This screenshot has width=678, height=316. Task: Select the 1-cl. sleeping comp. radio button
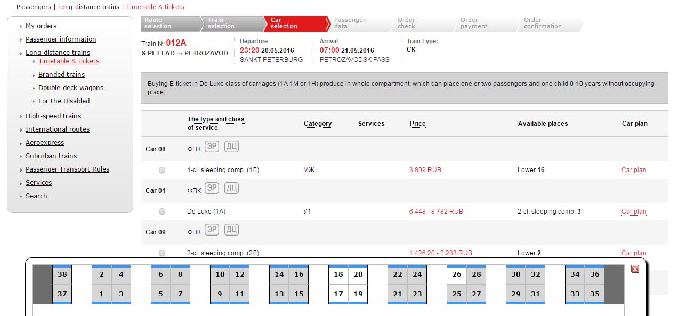coord(162,170)
